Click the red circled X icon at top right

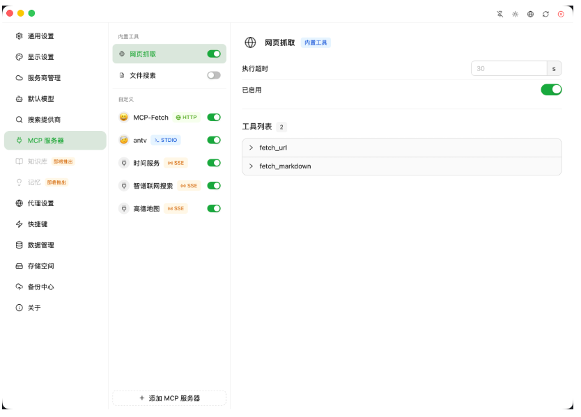tap(561, 14)
